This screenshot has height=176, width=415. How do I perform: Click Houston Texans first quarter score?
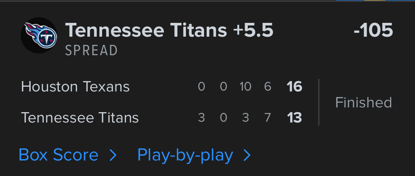point(201,87)
